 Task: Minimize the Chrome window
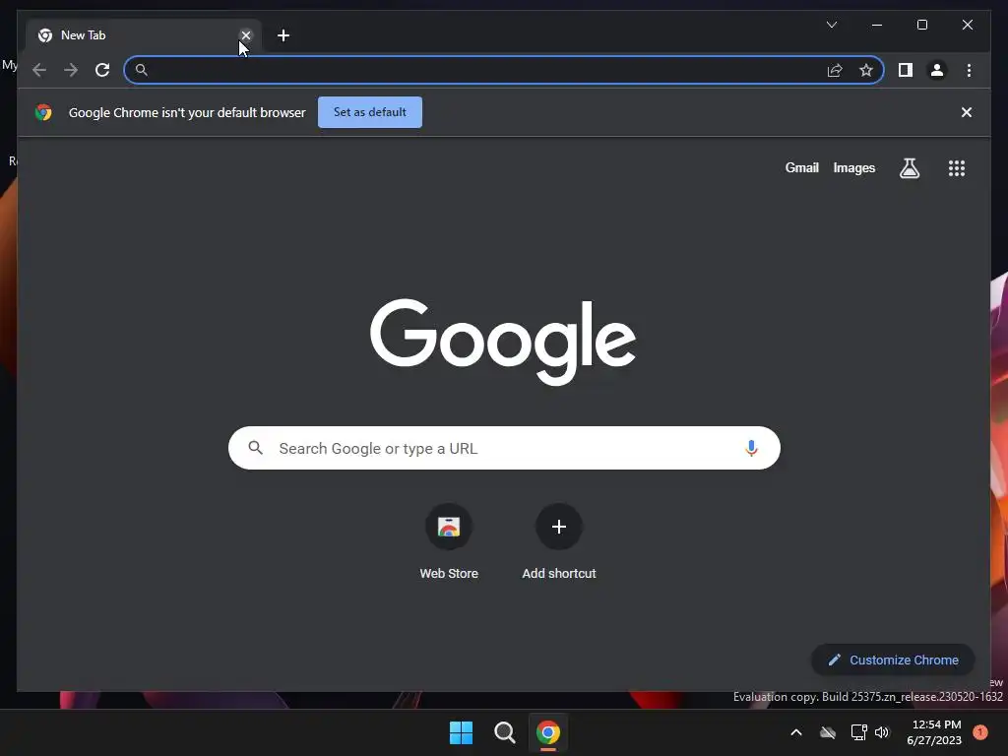tap(877, 25)
